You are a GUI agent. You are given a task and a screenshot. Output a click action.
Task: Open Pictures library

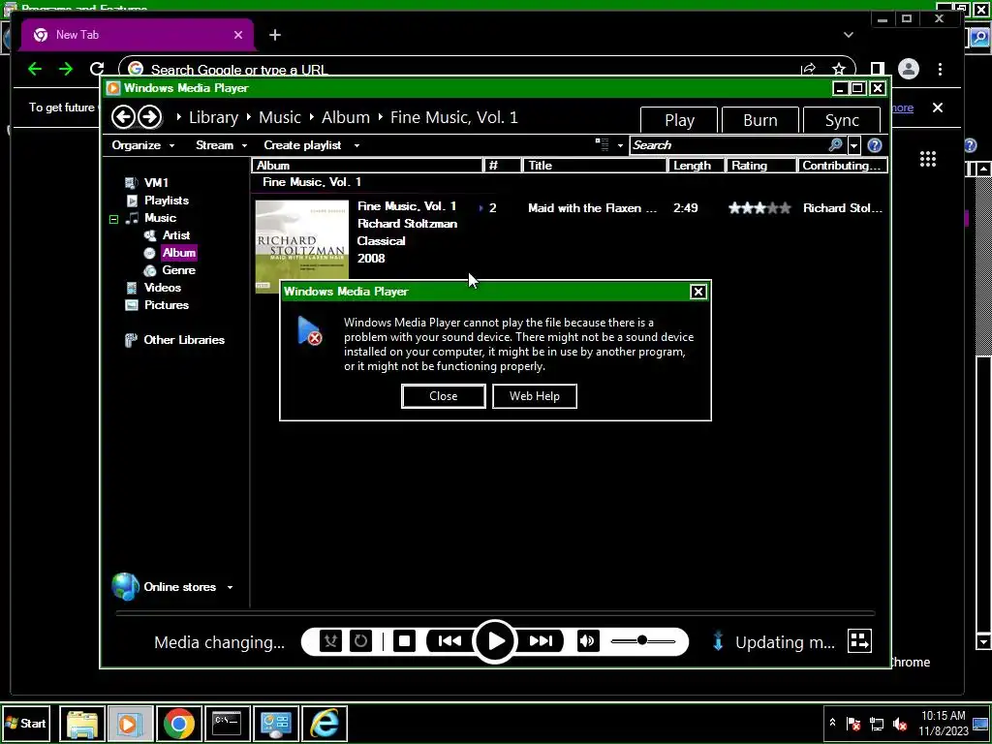(166, 305)
